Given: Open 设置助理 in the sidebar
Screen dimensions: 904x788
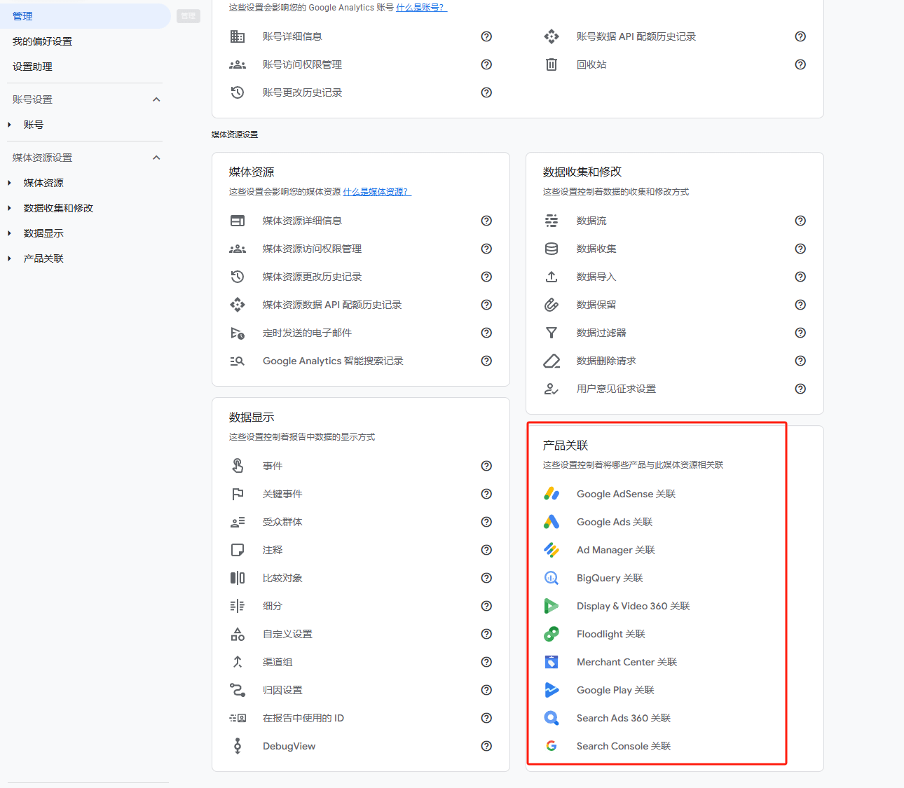Looking at the screenshot, I should [x=32, y=67].
